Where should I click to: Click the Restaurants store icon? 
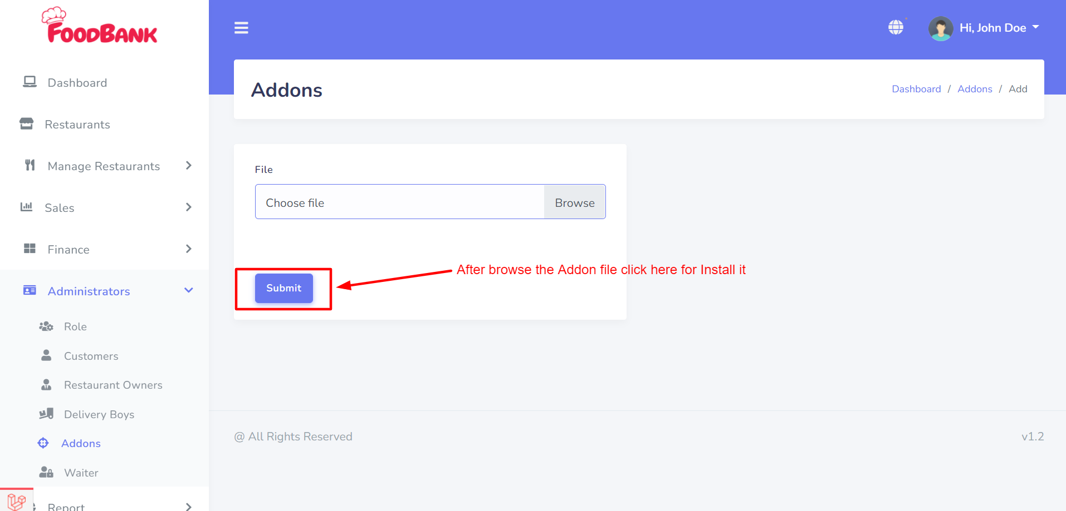point(26,123)
